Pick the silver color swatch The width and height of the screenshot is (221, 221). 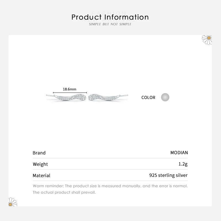[x=165, y=97]
